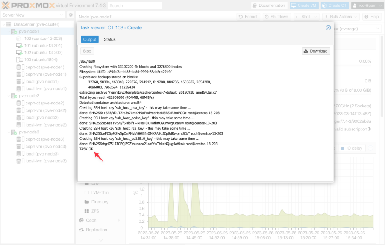Expand the Shell dropdown arrow
This screenshot has height=245, width=385.
coord(315,17)
